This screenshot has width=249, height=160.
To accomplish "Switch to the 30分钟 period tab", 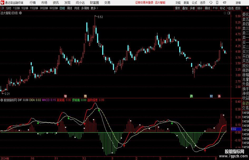I will [44, 8].
